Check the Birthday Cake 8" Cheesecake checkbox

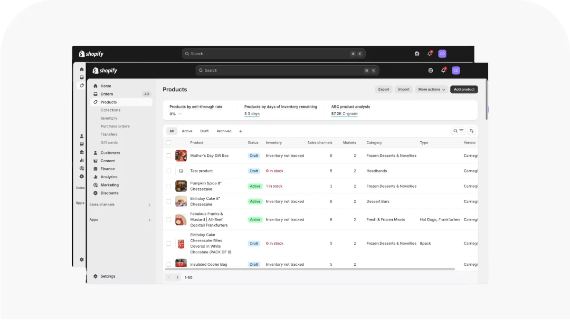pos(169,201)
